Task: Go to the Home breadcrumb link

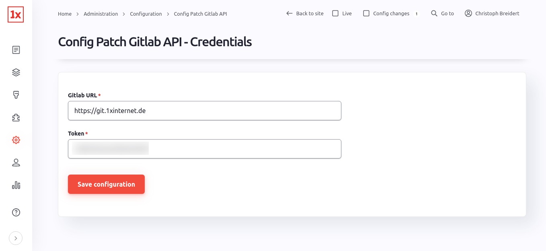Action: 65,14
